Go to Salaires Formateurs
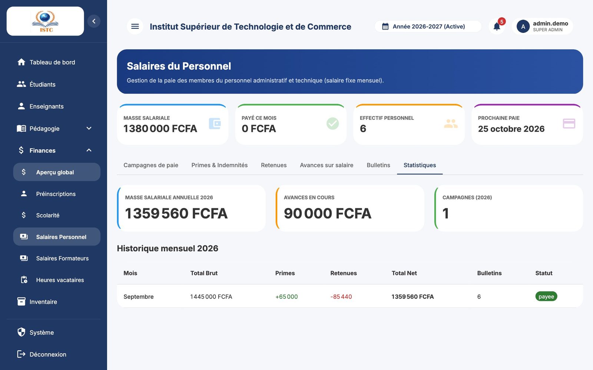 click(x=57, y=258)
